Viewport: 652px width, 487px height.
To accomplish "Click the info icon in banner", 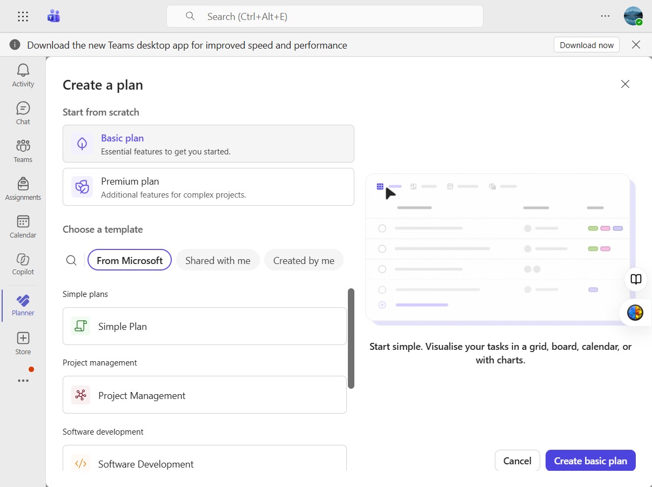I will (x=15, y=45).
